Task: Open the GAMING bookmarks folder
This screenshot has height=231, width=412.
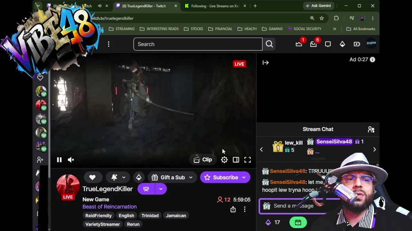Action: (x=272, y=29)
